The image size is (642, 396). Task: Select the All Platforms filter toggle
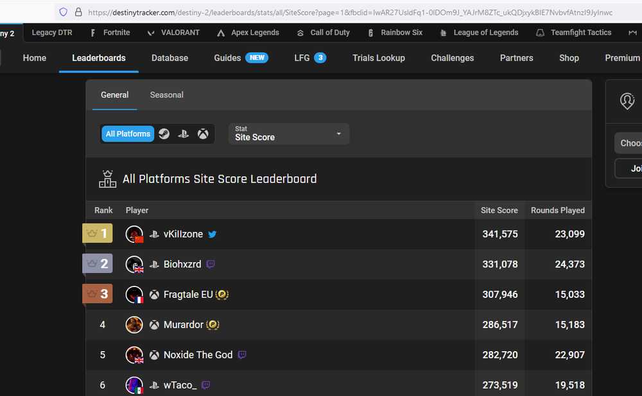pos(128,134)
